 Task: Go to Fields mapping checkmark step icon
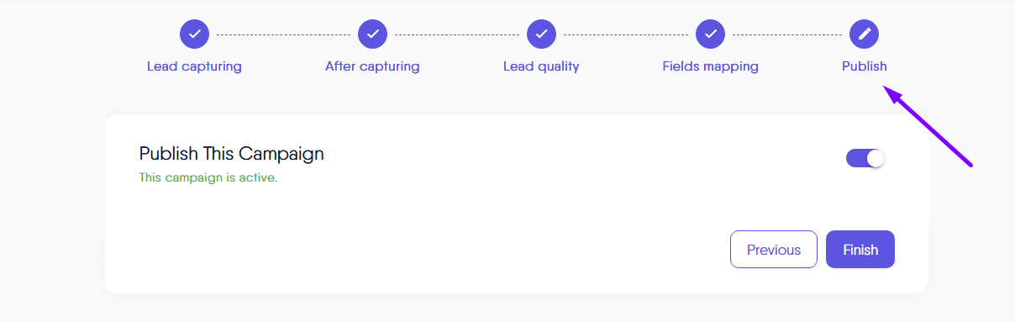pyautogui.click(x=710, y=34)
